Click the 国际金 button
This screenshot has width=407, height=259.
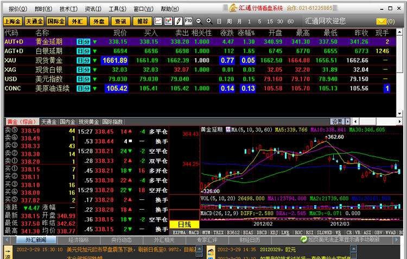56,21
